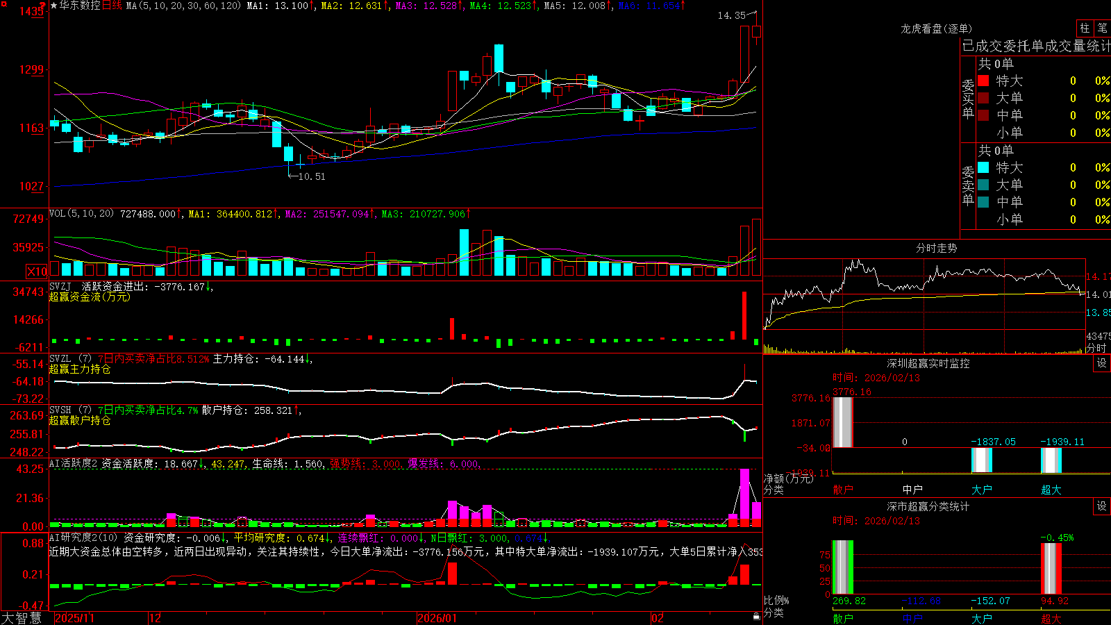
Task: Click the cyan 特大 sell-order color swatch
Action: pyautogui.click(x=983, y=167)
